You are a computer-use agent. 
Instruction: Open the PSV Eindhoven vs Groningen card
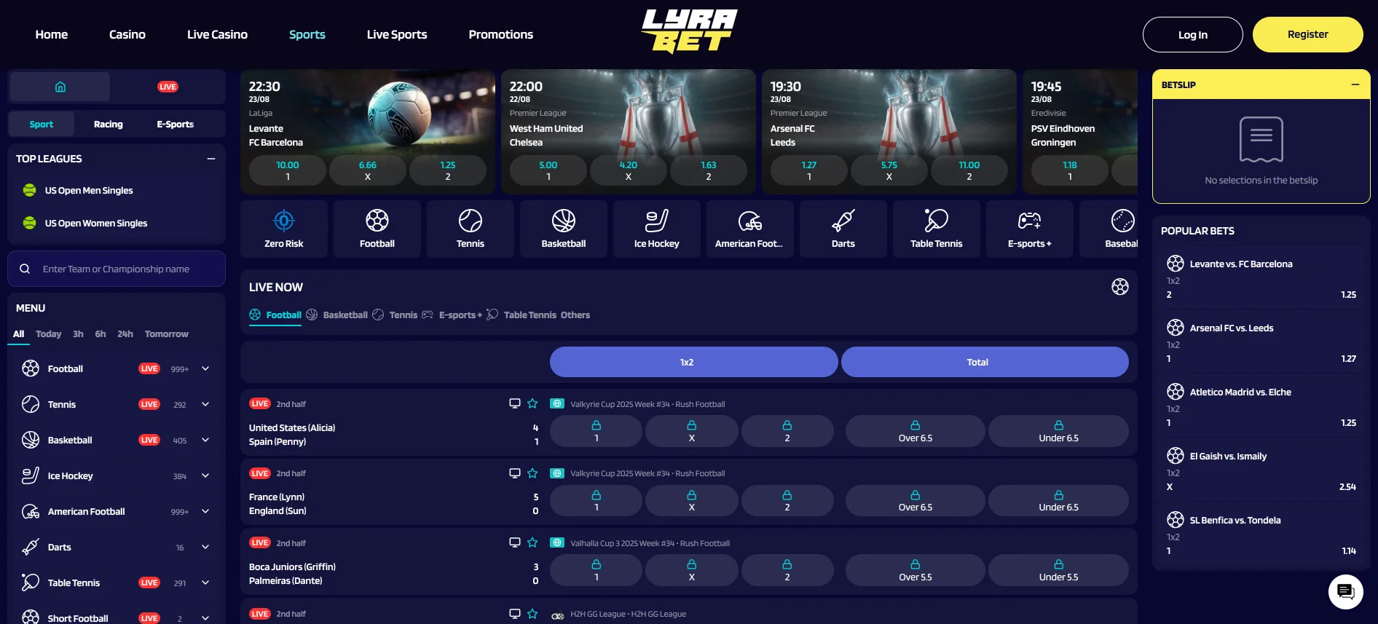pyautogui.click(x=1080, y=131)
